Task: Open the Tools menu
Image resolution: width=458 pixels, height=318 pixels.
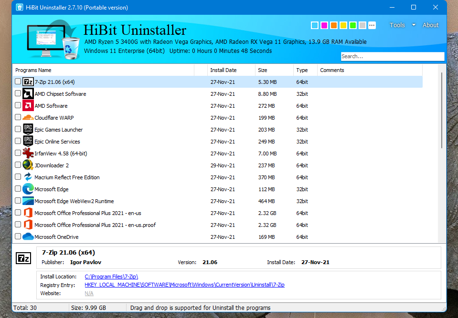Action: pyautogui.click(x=397, y=25)
